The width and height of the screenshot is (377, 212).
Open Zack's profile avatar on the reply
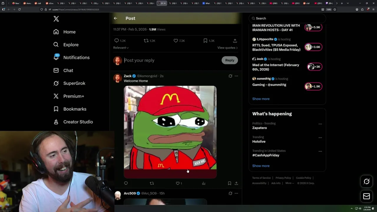[118, 78]
